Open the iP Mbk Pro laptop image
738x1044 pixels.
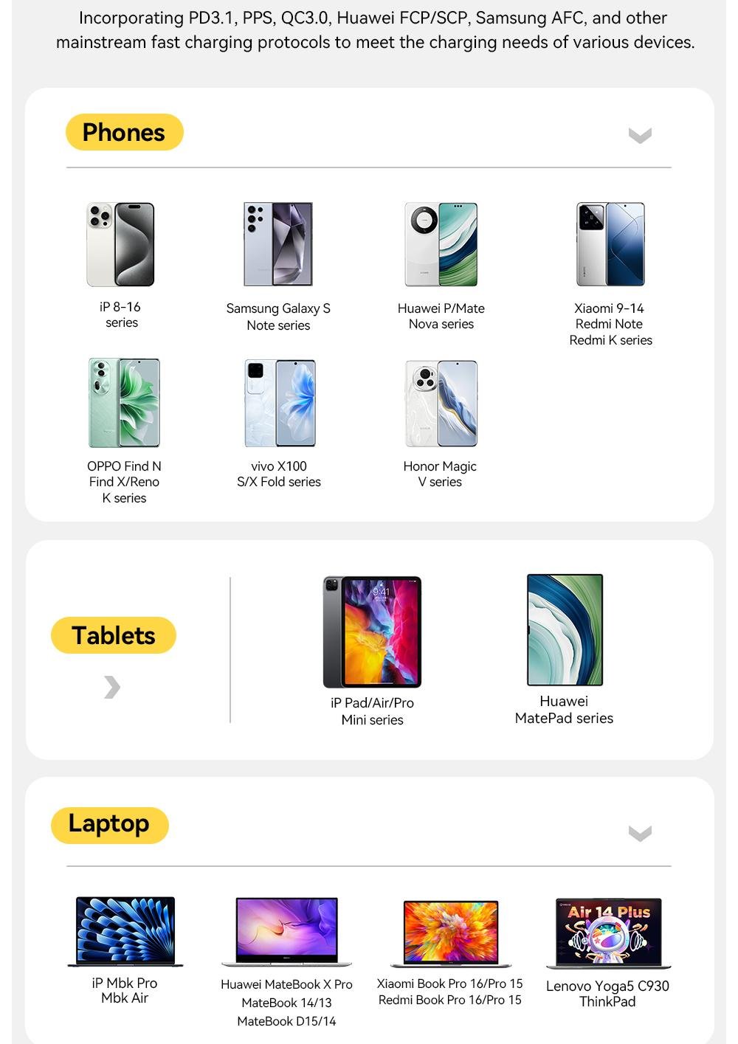coord(125,931)
